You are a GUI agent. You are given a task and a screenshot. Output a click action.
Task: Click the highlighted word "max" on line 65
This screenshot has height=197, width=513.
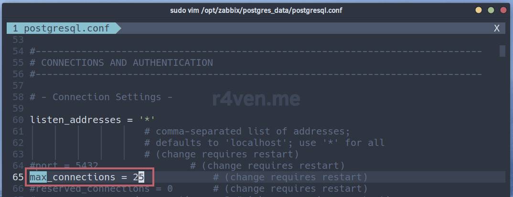[38, 177]
